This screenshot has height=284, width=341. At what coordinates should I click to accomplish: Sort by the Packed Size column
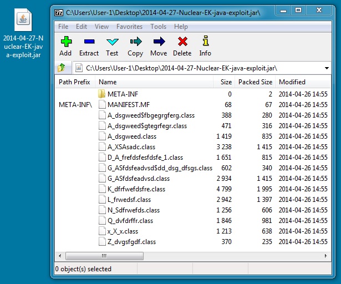[x=255, y=82]
